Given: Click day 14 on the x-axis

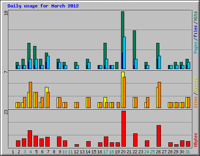Looking at the screenshot, I should click(88, 152).
